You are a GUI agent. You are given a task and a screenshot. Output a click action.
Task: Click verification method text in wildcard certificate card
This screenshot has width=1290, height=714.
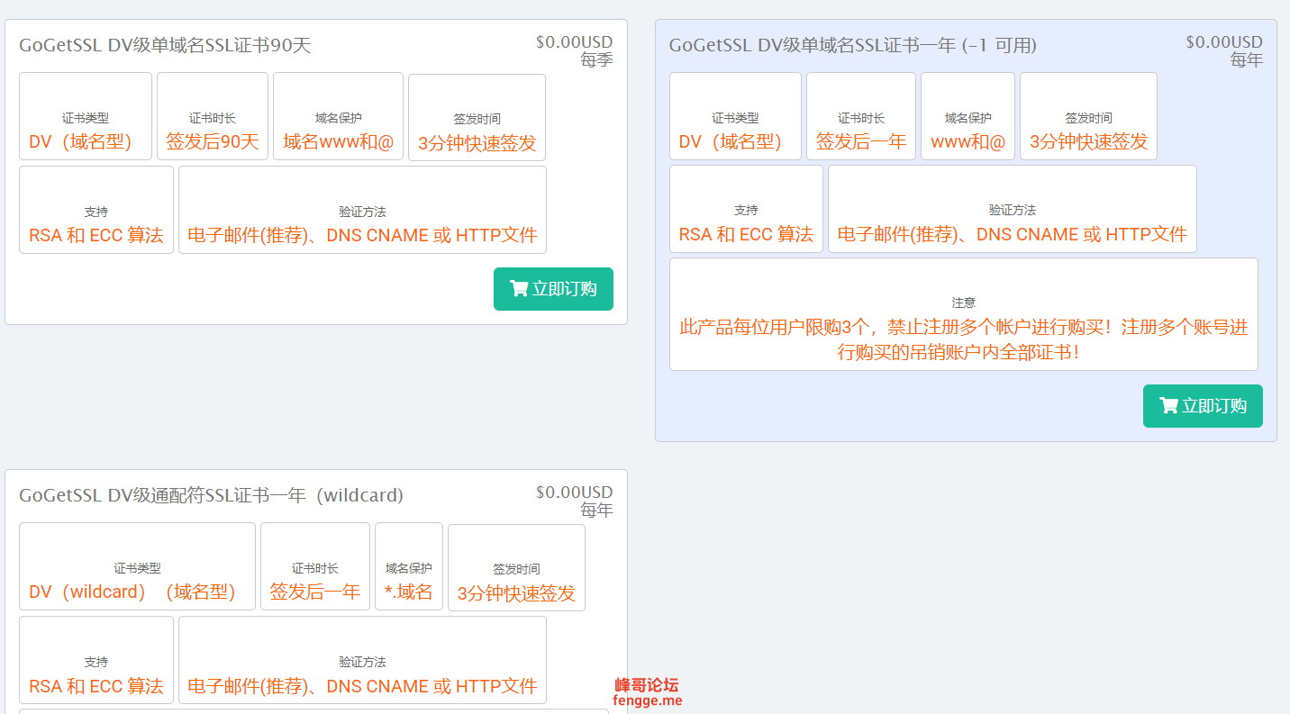pos(362,686)
